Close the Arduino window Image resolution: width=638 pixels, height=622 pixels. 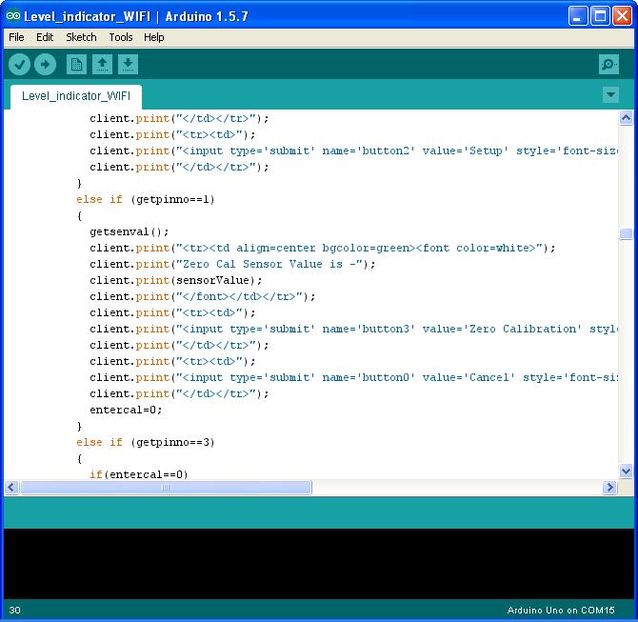coord(623,16)
